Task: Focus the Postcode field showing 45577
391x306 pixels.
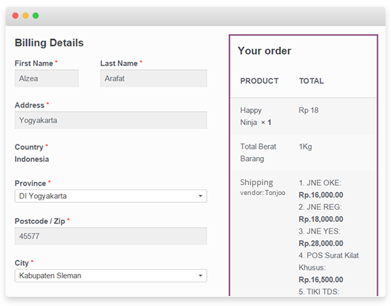Action: point(111,236)
